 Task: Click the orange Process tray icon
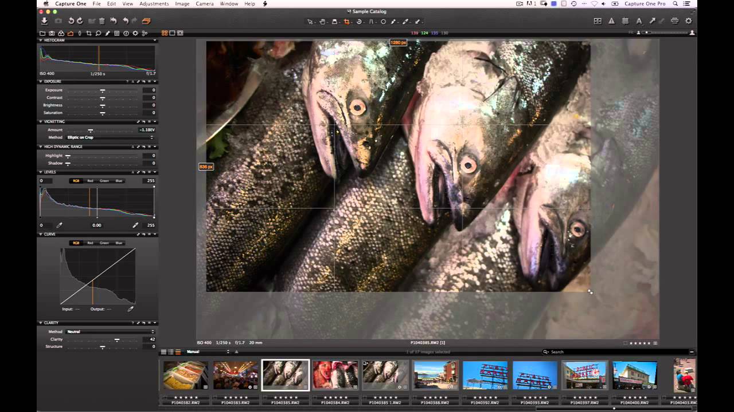click(x=146, y=21)
